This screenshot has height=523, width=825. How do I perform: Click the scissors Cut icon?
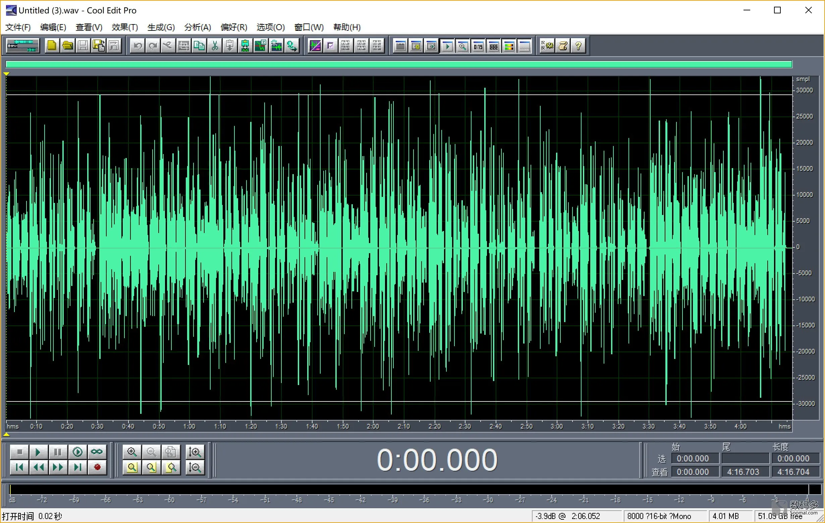coord(215,46)
